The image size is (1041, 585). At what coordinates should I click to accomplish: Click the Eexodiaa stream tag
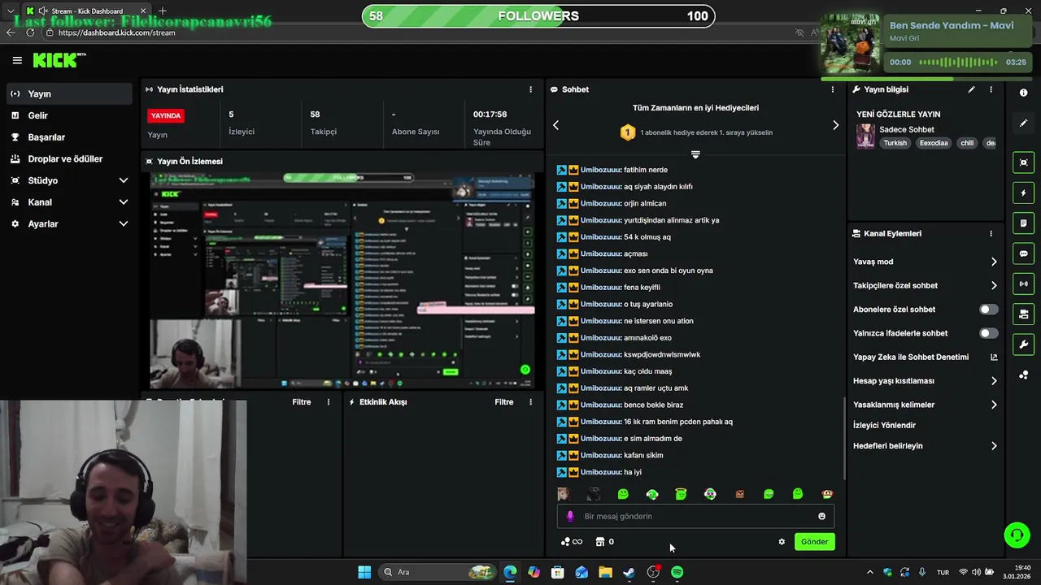point(934,143)
